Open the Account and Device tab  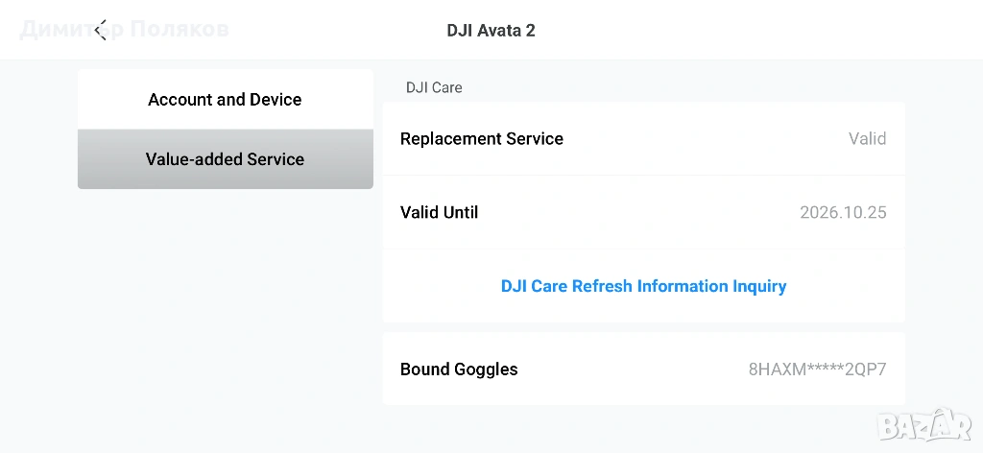point(225,100)
